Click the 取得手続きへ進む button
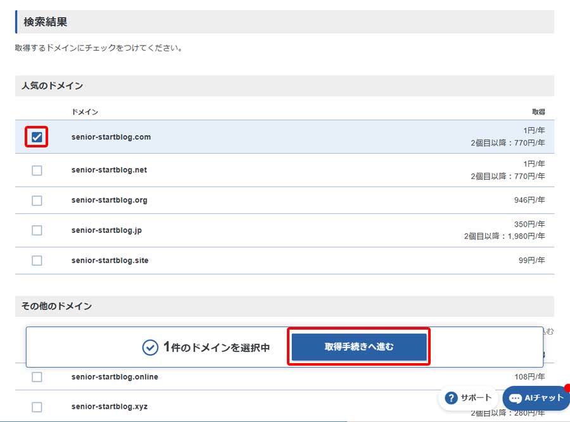Viewport: 570px width, 422px height. (x=358, y=346)
